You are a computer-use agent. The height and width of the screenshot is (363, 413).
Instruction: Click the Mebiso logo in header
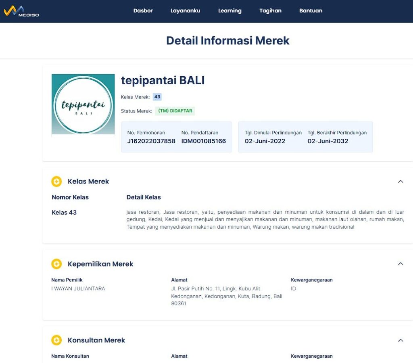[21, 11]
